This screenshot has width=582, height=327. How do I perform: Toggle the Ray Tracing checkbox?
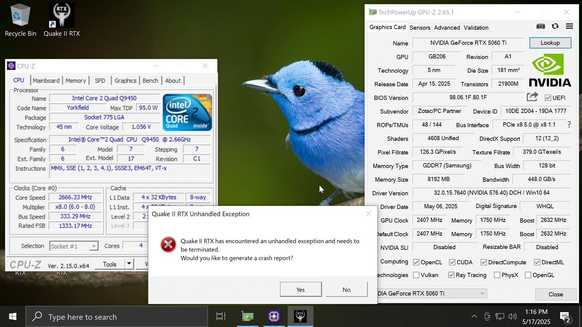(x=451, y=275)
